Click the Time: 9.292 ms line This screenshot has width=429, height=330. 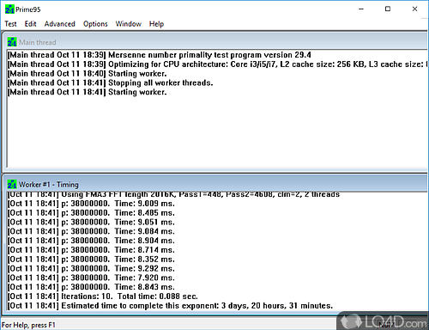coord(91,268)
